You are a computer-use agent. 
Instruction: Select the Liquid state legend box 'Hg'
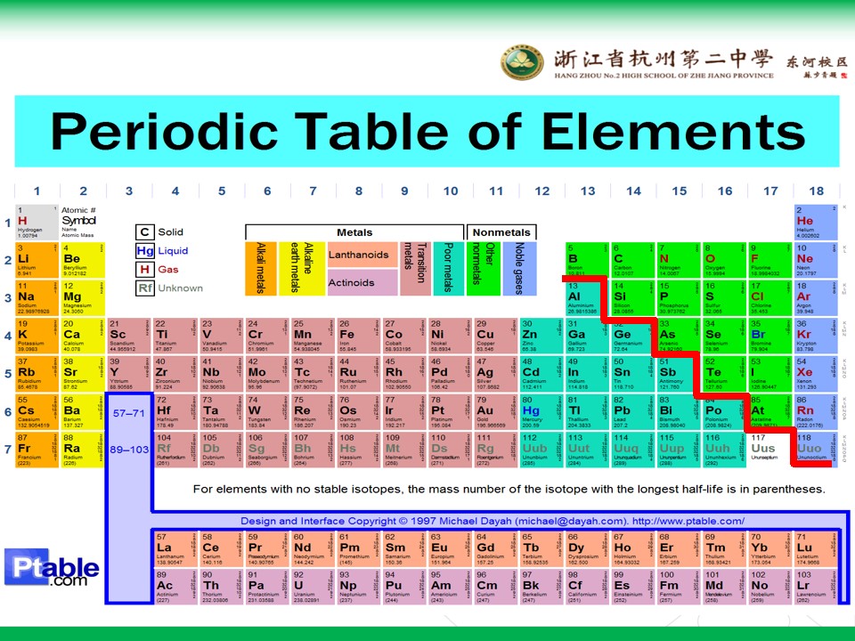144,251
